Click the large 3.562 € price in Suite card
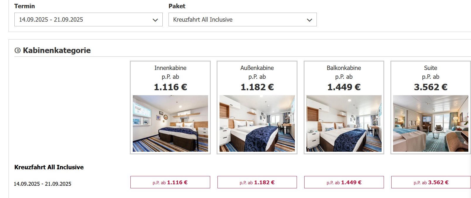This screenshot has width=471, height=198. 431,87
